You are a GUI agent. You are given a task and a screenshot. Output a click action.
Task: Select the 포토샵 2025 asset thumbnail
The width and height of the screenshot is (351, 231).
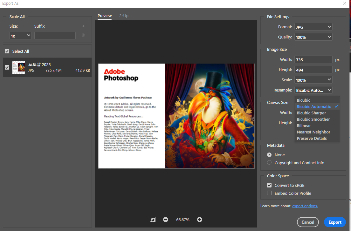pyautogui.click(x=18, y=67)
